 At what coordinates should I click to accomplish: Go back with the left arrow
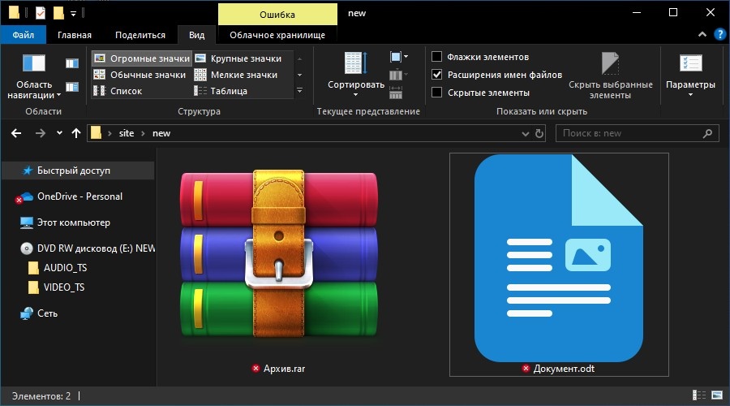(16, 133)
